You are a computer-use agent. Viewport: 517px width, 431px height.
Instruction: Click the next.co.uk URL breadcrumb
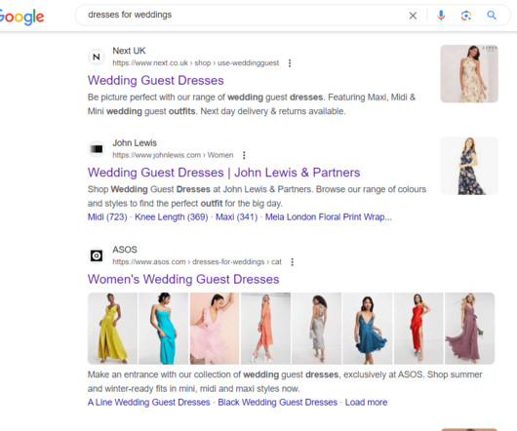tap(196, 63)
